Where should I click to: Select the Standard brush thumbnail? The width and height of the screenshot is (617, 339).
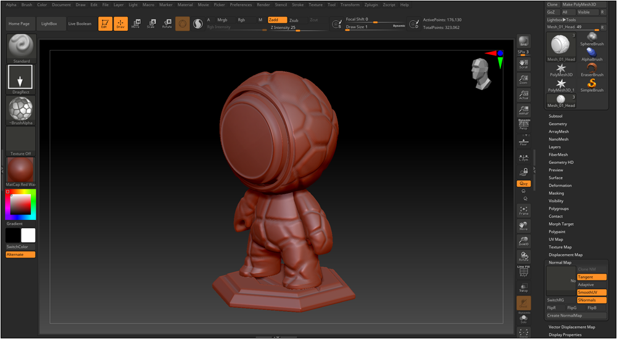21,47
